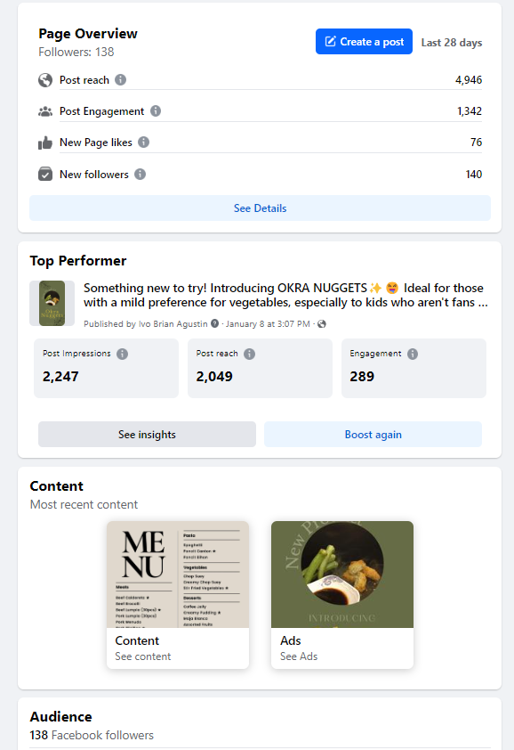Click the See Ads link
The height and width of the screenshot is (750, 514).
299,656
